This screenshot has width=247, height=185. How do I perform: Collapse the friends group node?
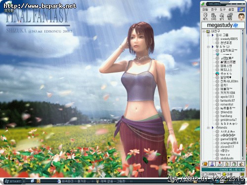(208, 128)
